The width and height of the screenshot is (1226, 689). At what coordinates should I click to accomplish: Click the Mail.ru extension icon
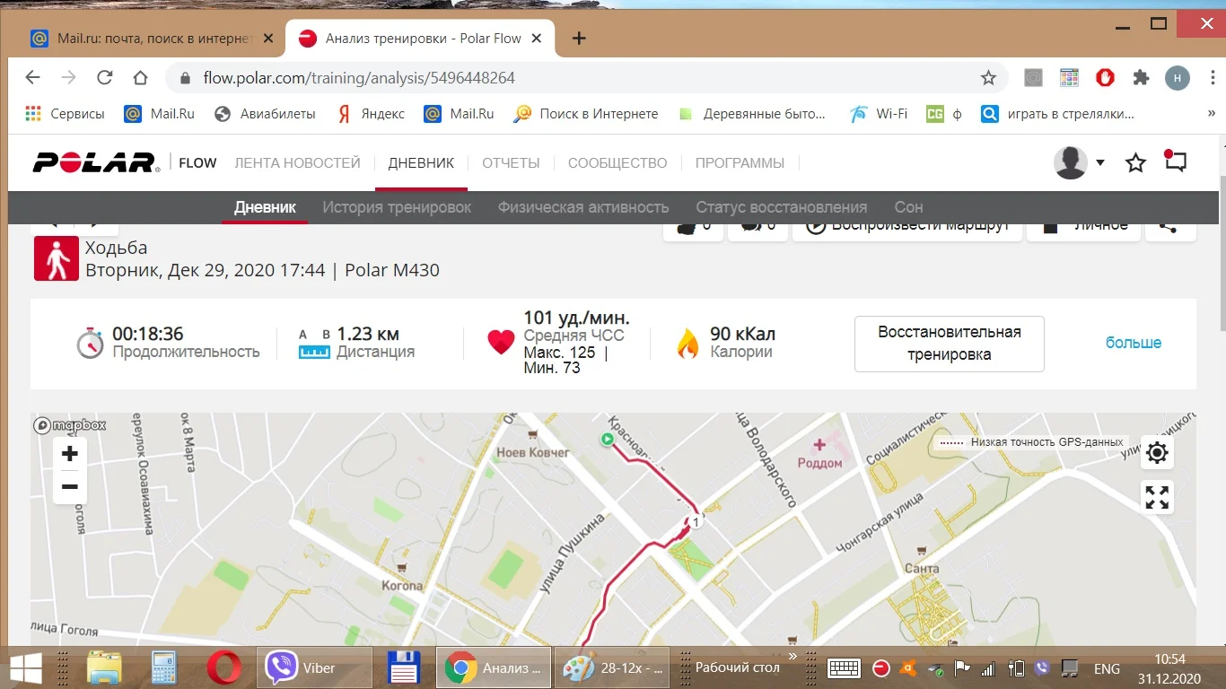coord(1033,78)
